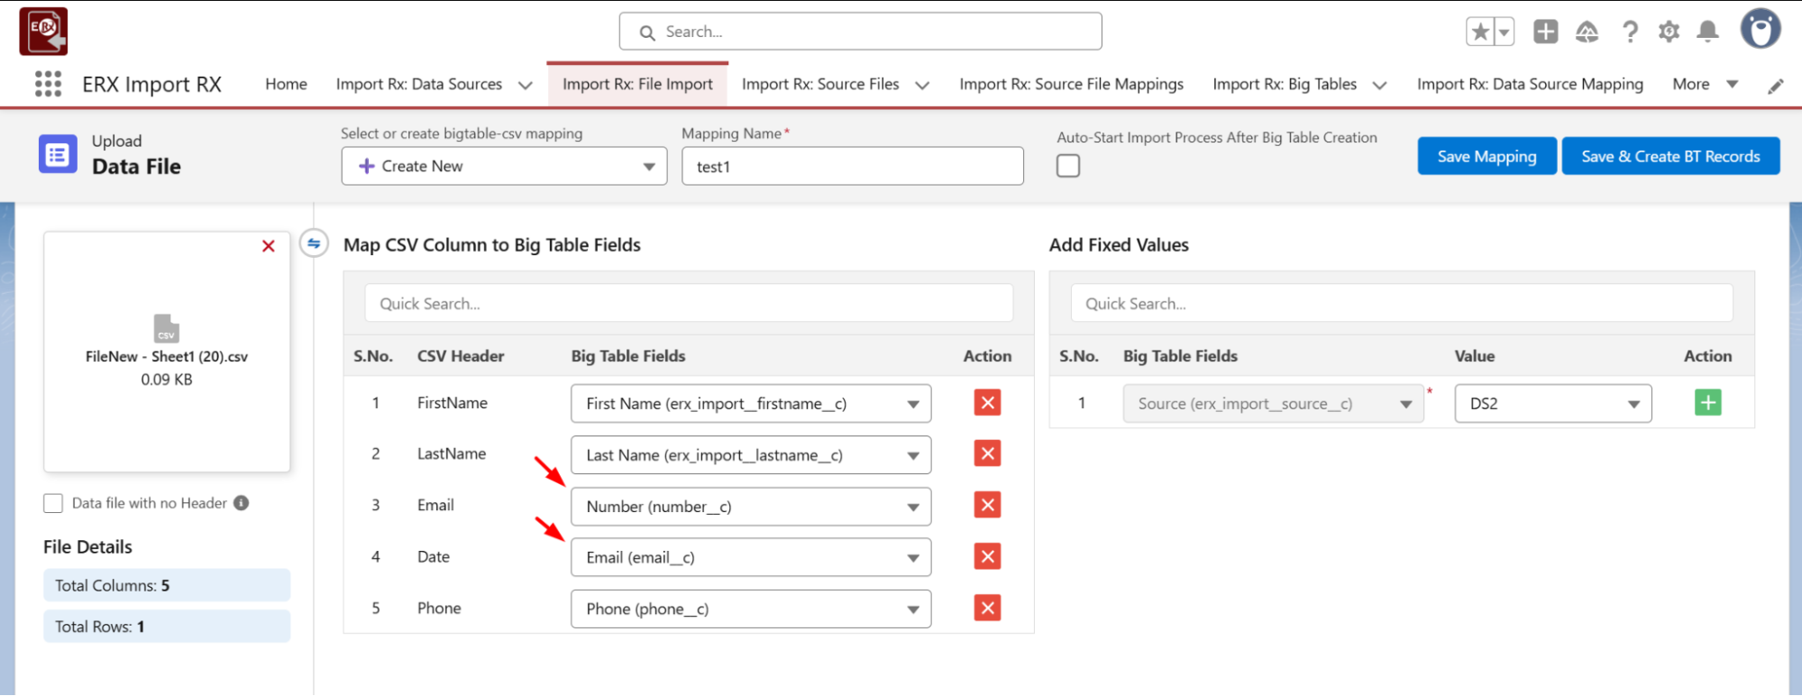Image resolution: width=1802 pixels, height=696 pixels.
Task: Open the Create New mapping dropdown
Action: pyautogui.click(x=504, y=167)
